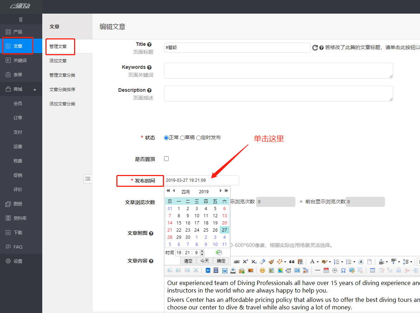Screen dimensions: 420x313
Task: Collapse the 商城 menu group
Action: point(35,89)
